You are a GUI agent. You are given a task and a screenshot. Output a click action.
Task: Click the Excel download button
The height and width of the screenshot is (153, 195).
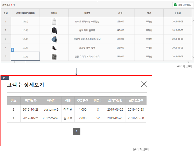point(183,5)
